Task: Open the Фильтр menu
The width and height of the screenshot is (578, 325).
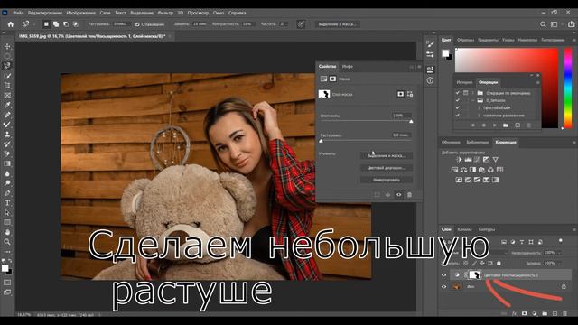Action: pos(165,13)
